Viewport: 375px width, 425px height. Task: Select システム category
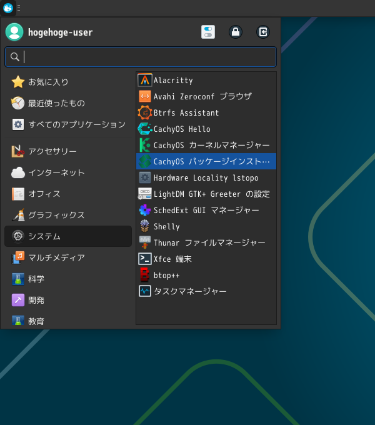(x=68, y=236)
